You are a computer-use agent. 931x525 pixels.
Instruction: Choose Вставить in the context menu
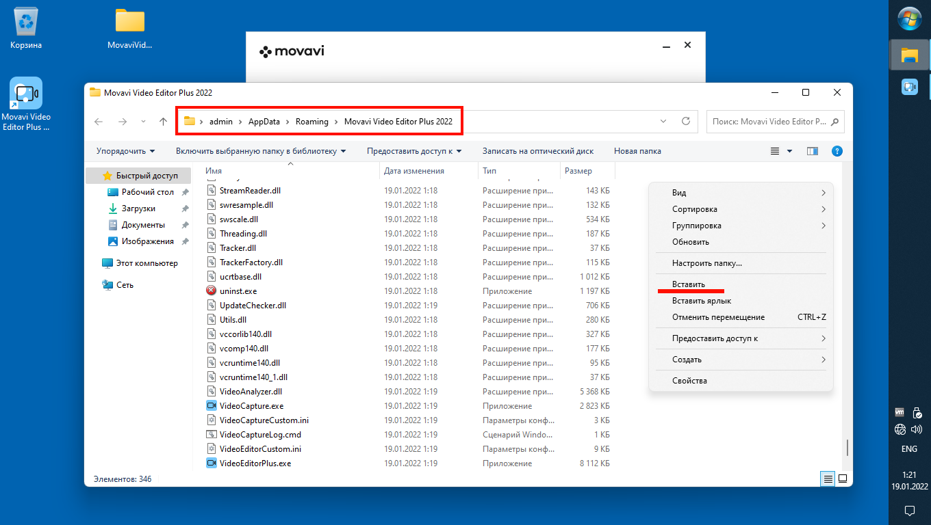[x=688, y=284]
